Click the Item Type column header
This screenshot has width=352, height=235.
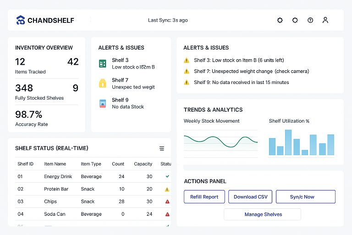point(91,164)
